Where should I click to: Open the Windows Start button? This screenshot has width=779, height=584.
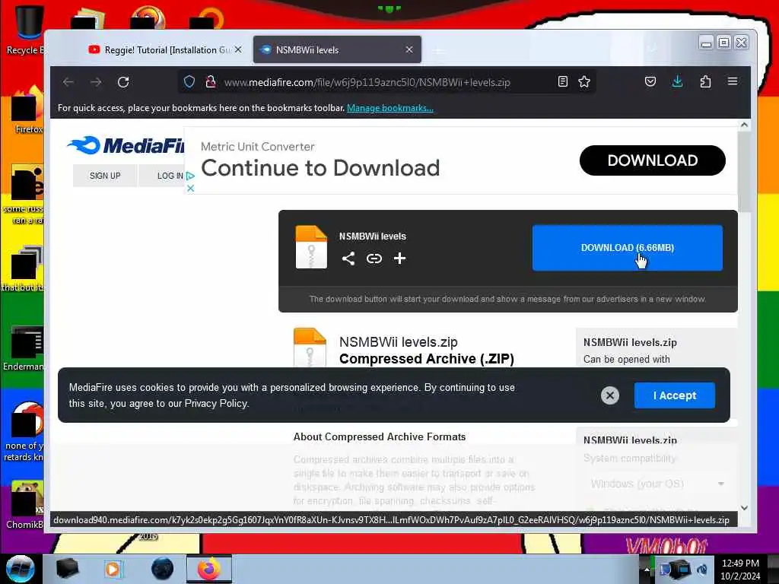(21, 569)
